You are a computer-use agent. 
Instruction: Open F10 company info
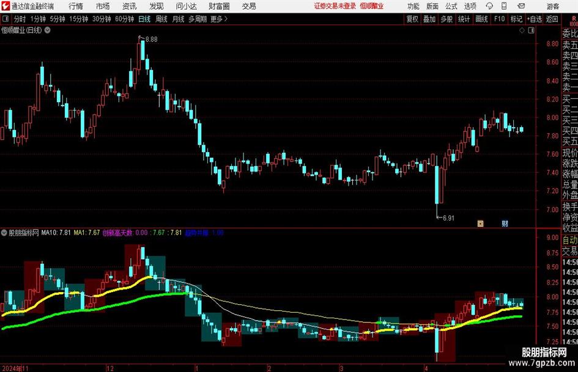pos(499,19)
